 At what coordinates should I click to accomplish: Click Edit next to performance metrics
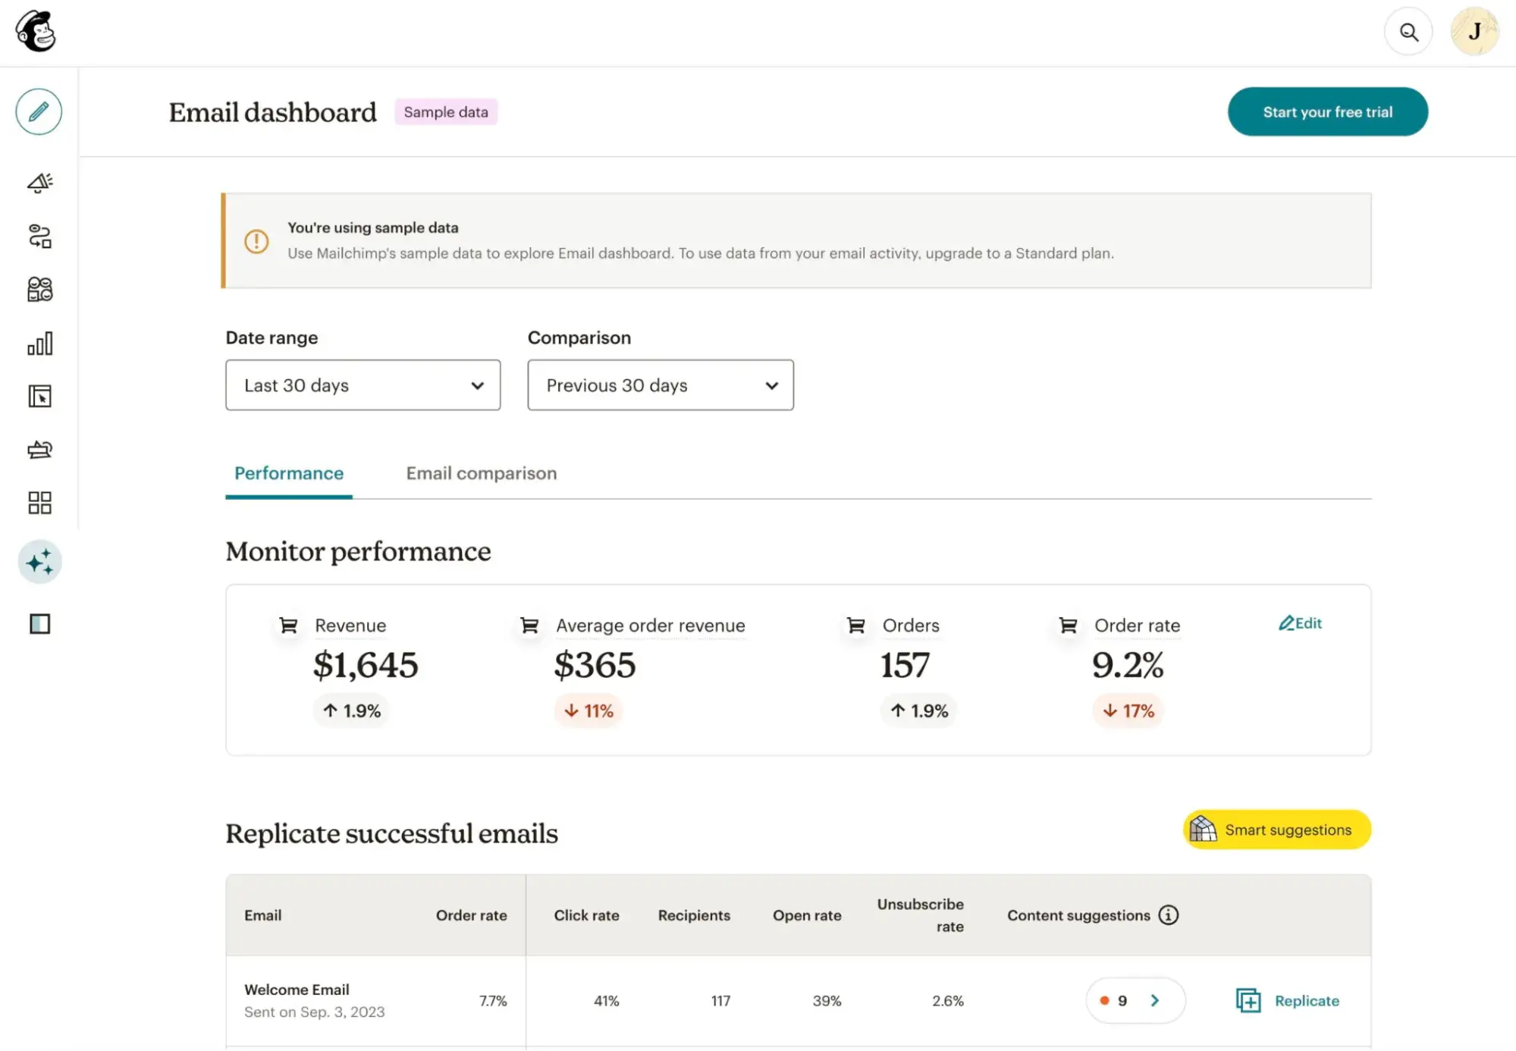pos(1300,623)
